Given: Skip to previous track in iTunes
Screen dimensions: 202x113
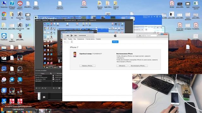Looking at the screenshot, I should pyautogui.click(x=68, y=35).
